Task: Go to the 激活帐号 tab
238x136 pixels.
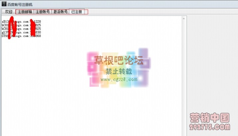Action: [60, 12]
